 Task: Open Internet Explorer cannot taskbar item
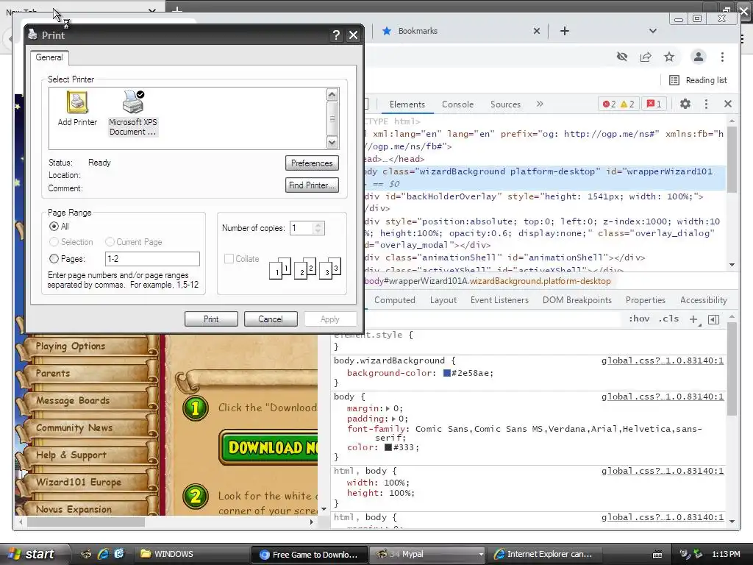tap(545, 554)
